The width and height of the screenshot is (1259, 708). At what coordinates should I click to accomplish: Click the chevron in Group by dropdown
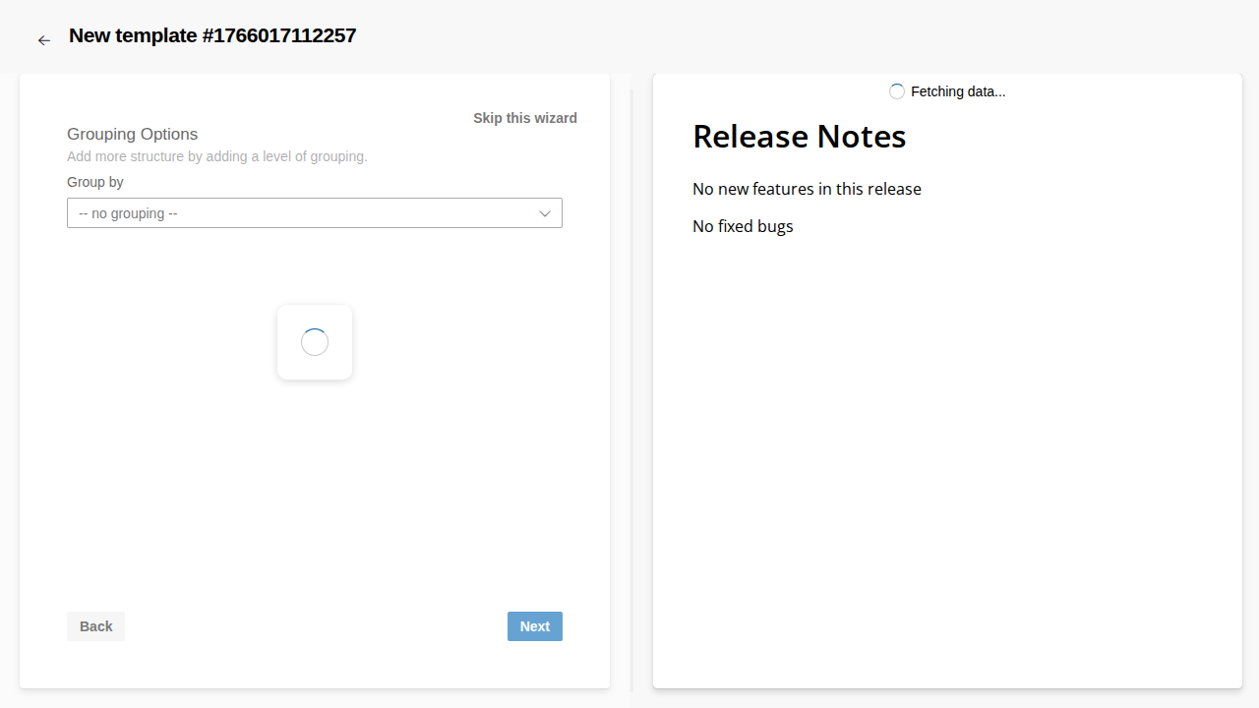544,213
